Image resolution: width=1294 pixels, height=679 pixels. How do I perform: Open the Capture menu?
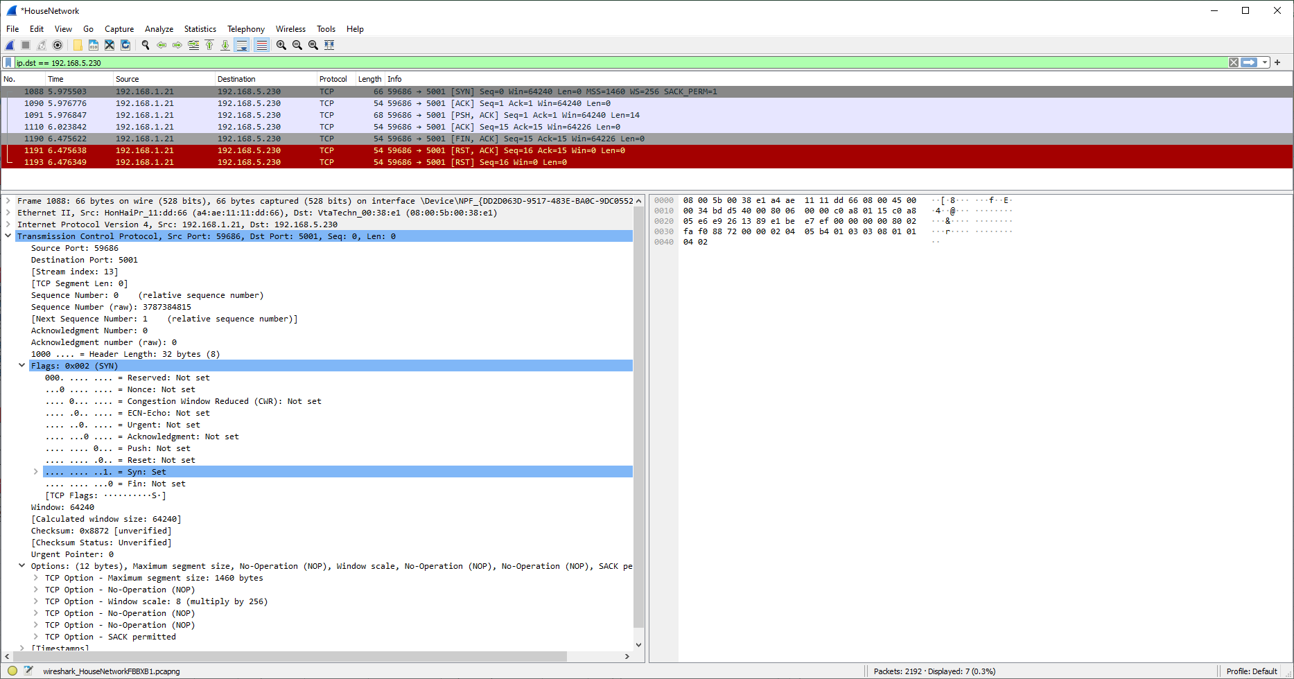119,29
